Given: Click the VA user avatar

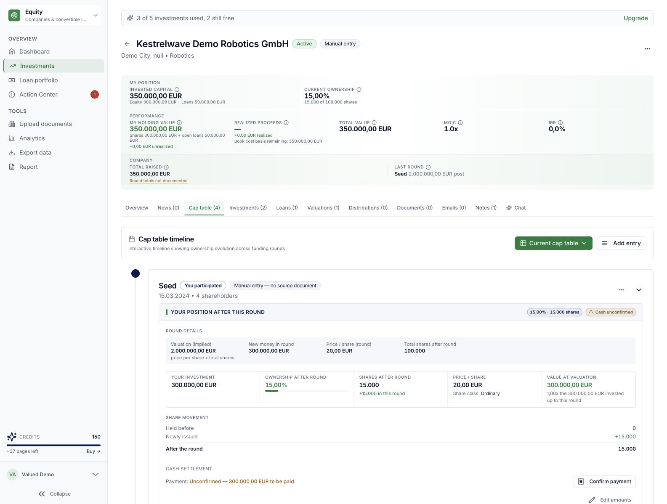Looking at the screenshot, I should pyautogui.click(x=13, y=475).
